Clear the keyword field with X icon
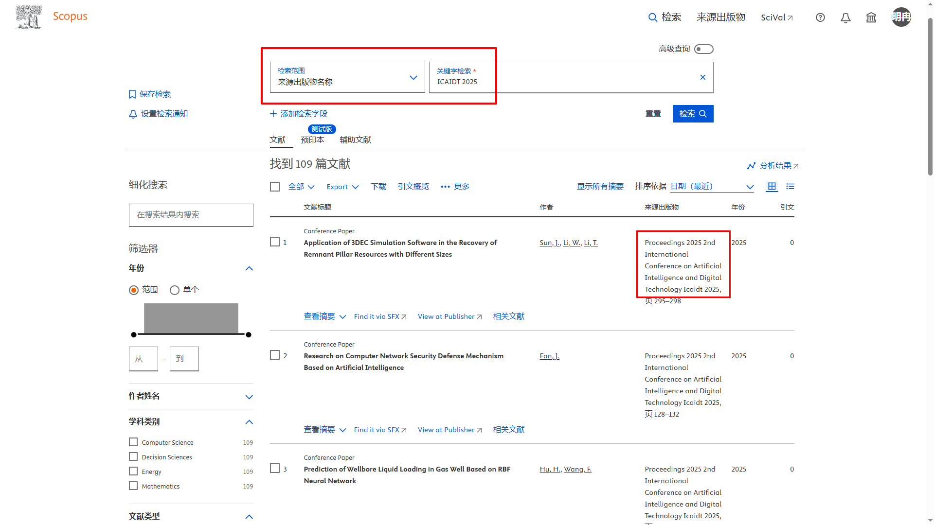This screenshot has height=525, width=934. 702,77
